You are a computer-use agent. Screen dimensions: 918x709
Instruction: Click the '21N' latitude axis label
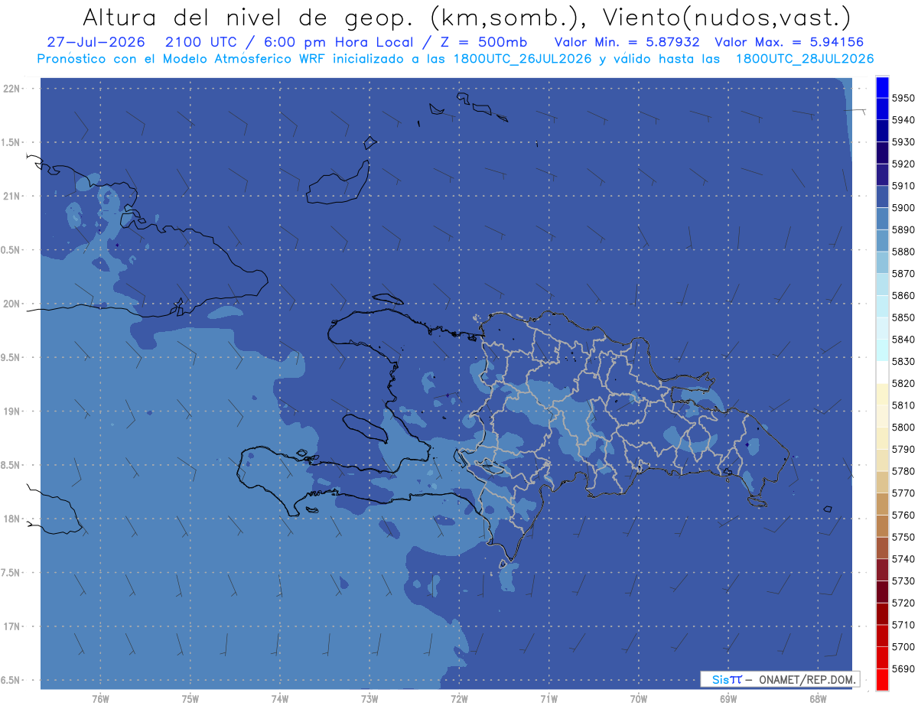11,197
